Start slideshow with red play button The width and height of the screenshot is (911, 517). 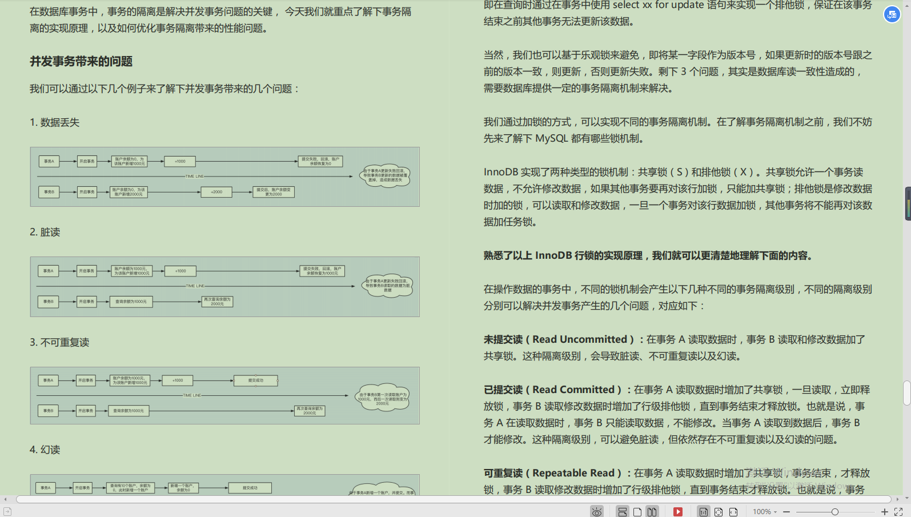pos(678,512)
